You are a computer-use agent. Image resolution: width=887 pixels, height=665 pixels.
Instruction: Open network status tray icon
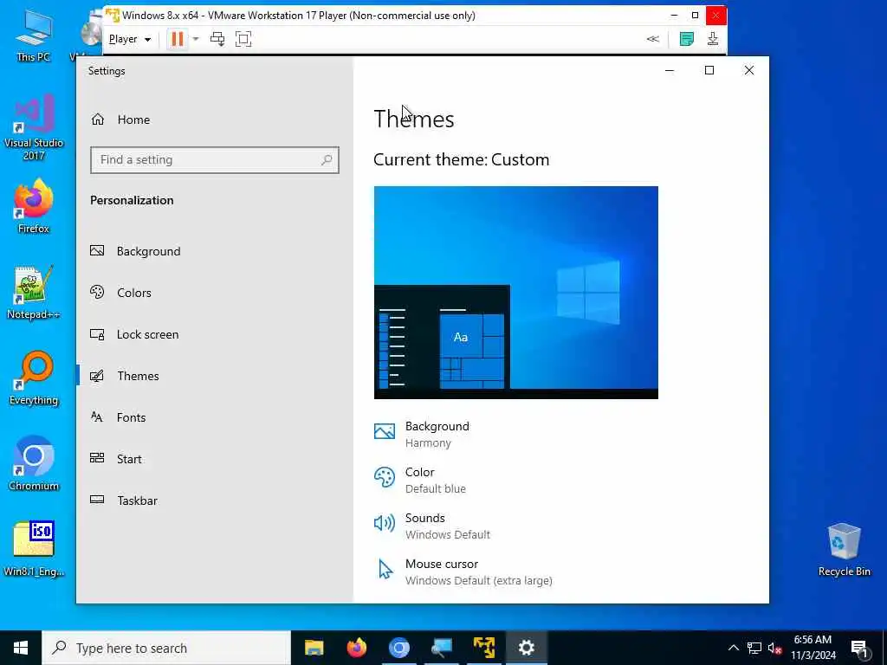point(754,648)
